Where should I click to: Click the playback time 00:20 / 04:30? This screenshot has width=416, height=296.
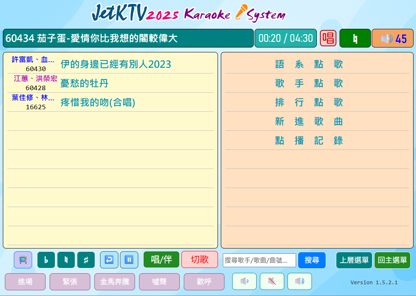click(x=286, y=38)
